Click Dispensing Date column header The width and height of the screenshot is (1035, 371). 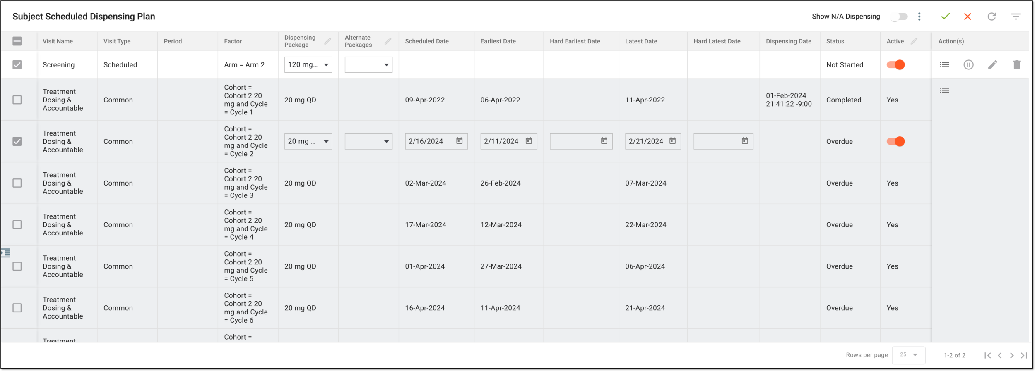788,41
